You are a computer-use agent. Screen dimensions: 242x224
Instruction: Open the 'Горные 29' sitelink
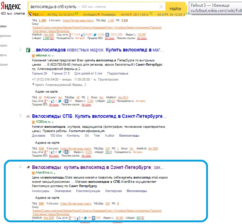point(39,73)
